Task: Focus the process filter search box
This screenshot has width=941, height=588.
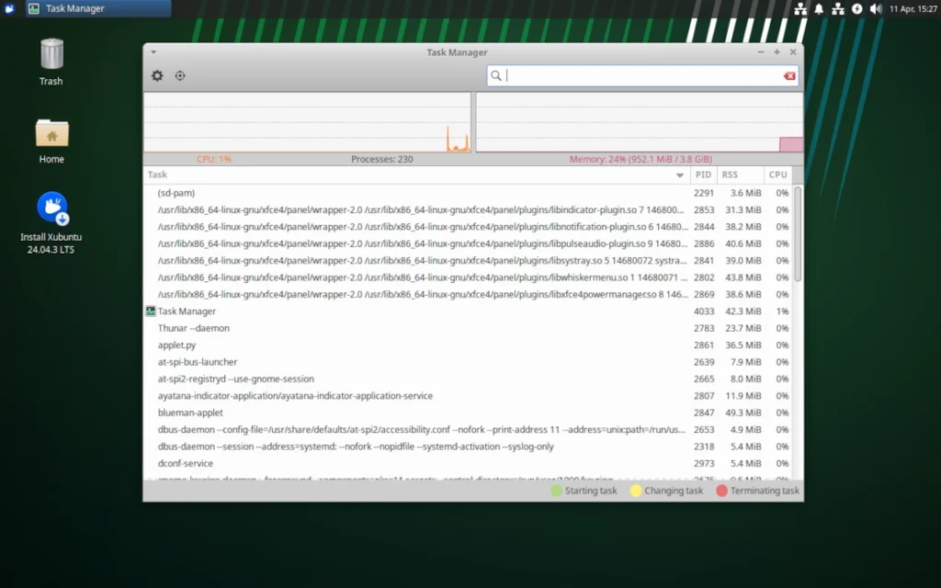Action: point(642,75)
